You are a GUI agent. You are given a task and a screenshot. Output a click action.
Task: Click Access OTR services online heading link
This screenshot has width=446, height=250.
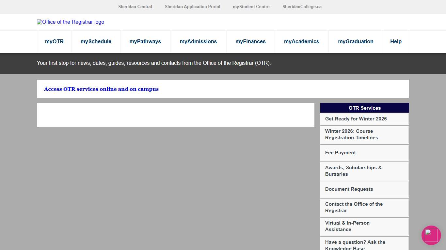[101, 89]
